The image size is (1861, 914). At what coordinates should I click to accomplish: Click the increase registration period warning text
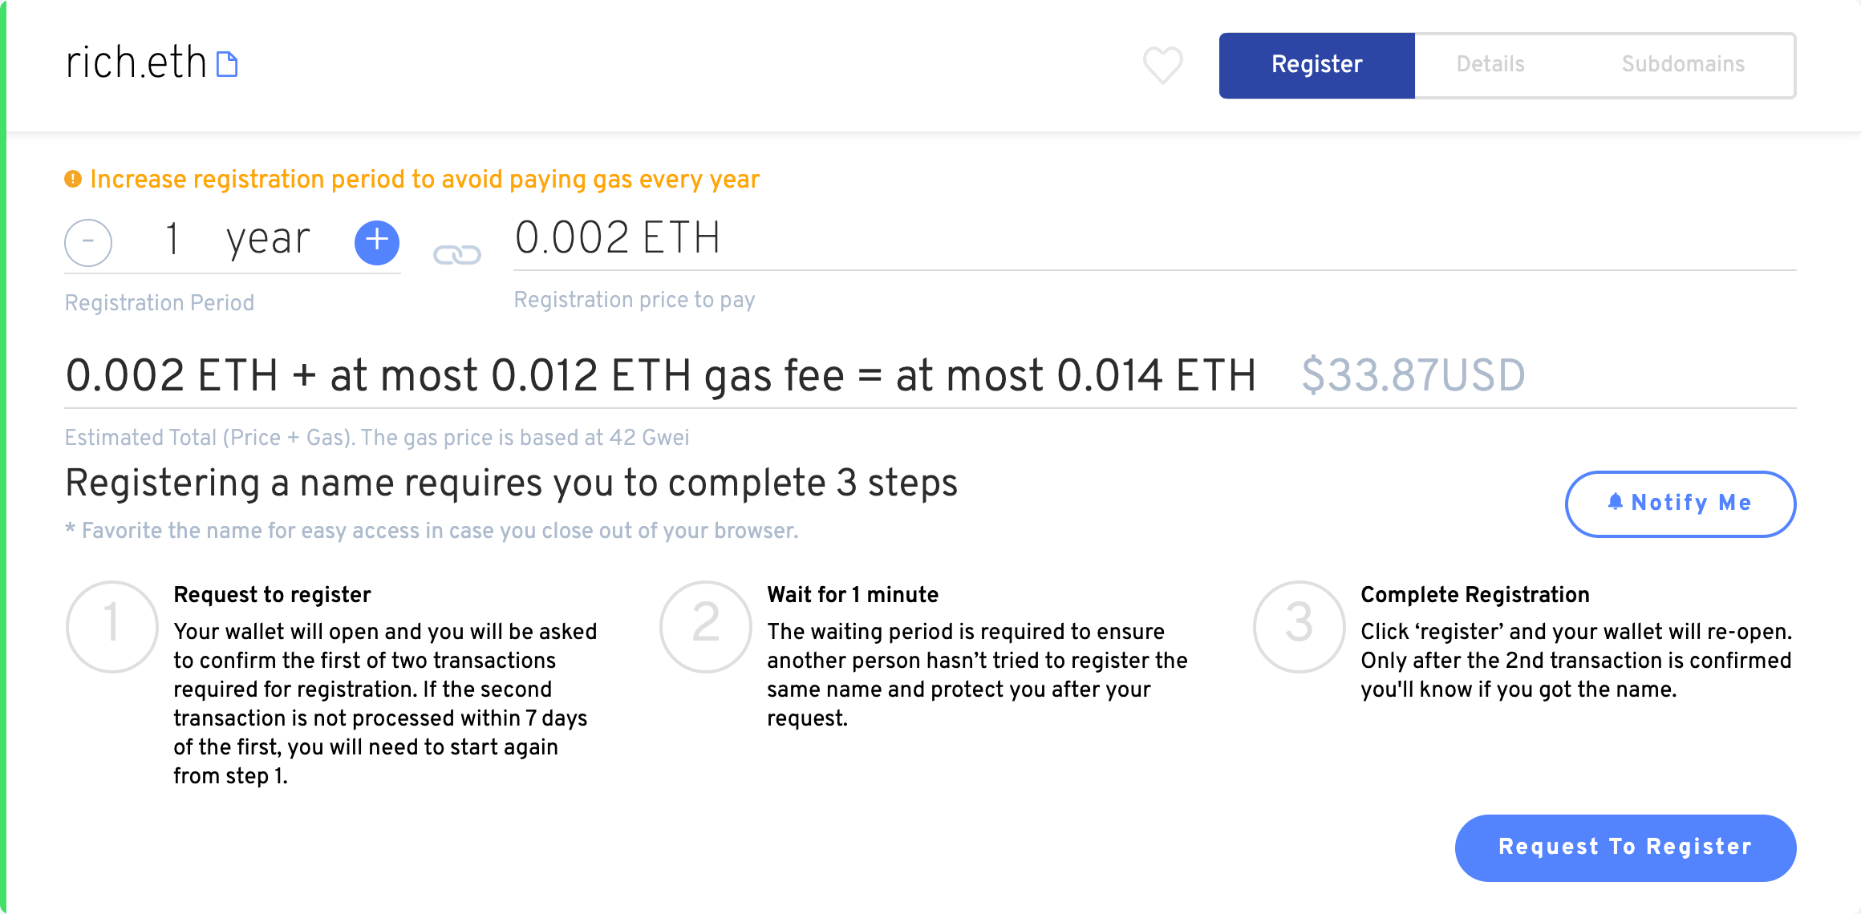tap(424, 179)
